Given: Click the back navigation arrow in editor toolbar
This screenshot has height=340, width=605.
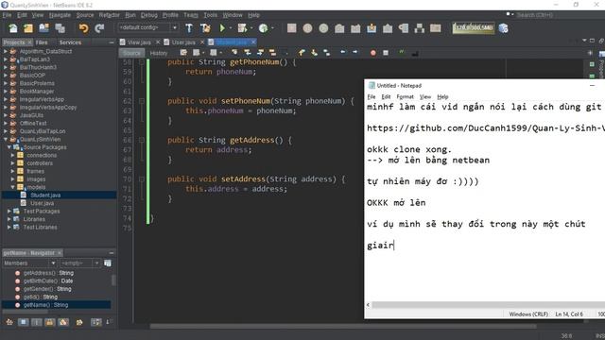Looking at the screenshot, I should click(342, 52).
